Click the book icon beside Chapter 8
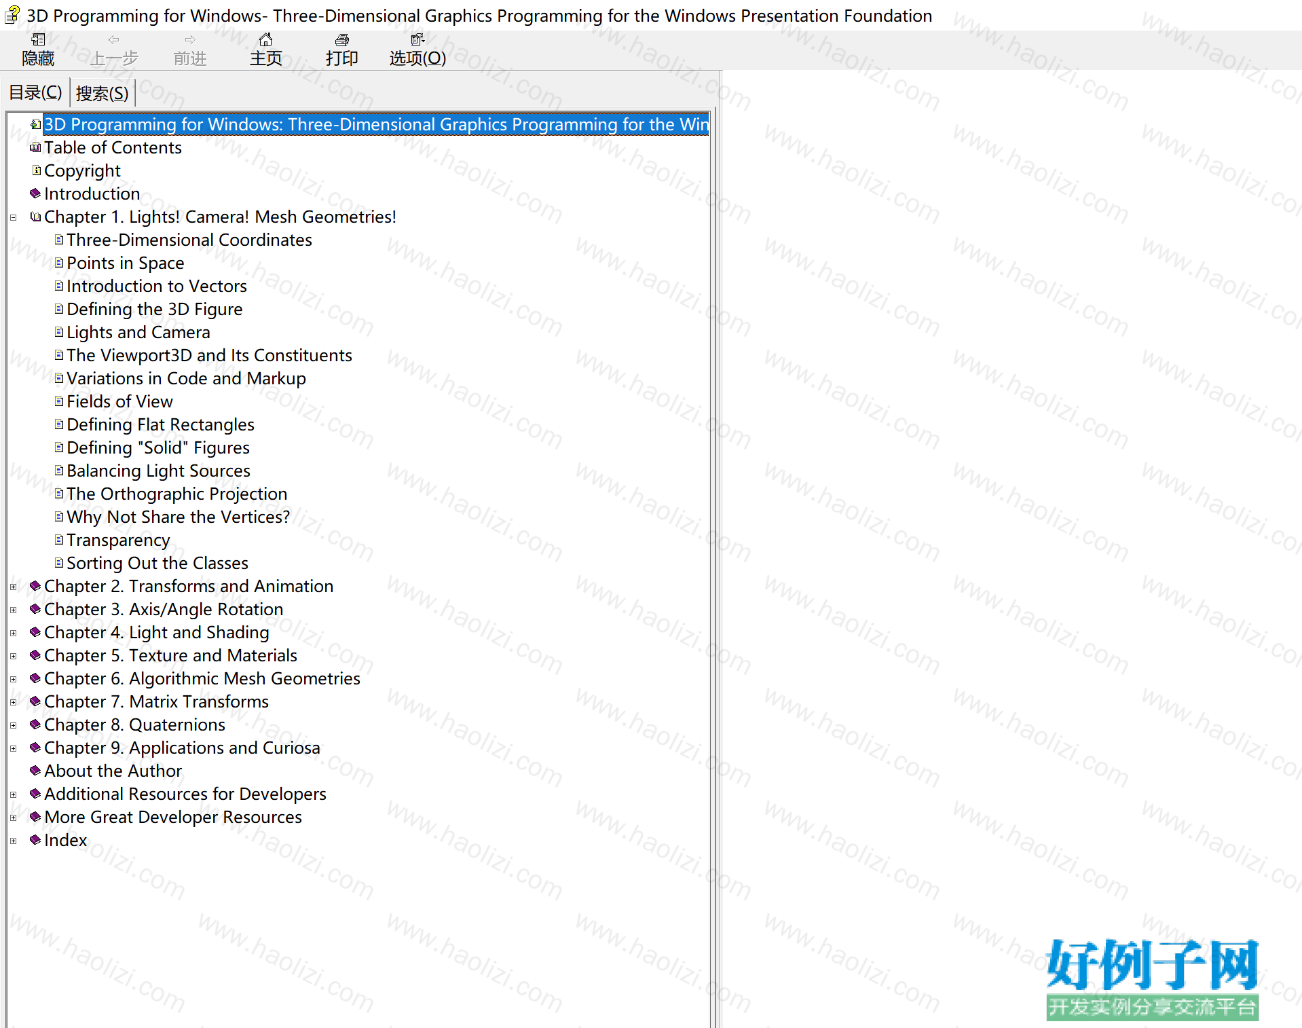The image size is (1302, 1028). tap(36, 724)
